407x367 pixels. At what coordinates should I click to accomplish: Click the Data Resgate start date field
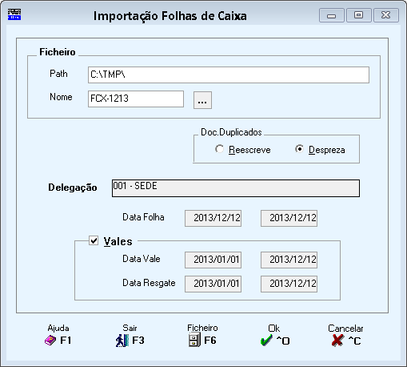pyautogui.click(x=213, y=284)
